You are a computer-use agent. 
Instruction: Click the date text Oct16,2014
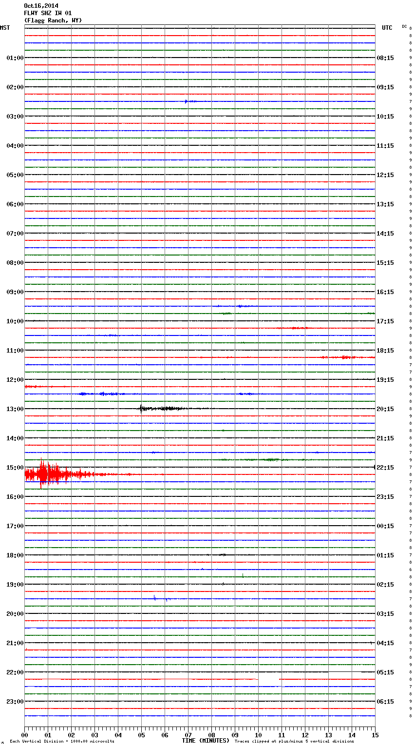(x=41, y=6)
